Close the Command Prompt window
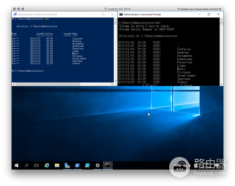Viewport: 235px width, 186px height. pos(219,15)
